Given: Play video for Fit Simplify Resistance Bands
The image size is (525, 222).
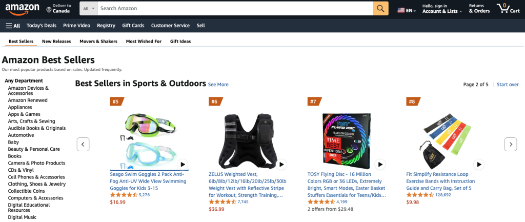Looking at the screenshot, I should [479, 165].
